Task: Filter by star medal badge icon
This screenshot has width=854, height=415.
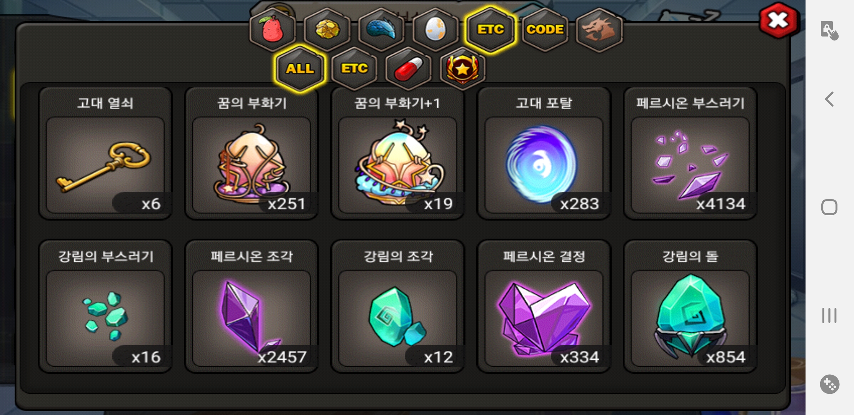Action: click(462, 69)
